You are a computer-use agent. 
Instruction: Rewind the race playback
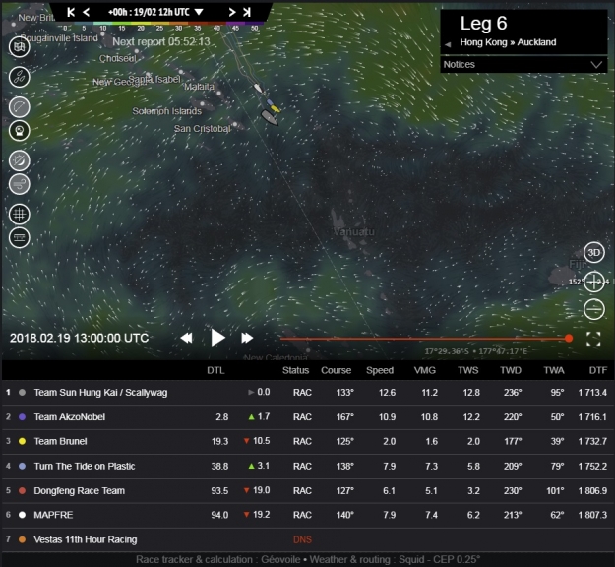click(186, 338)
